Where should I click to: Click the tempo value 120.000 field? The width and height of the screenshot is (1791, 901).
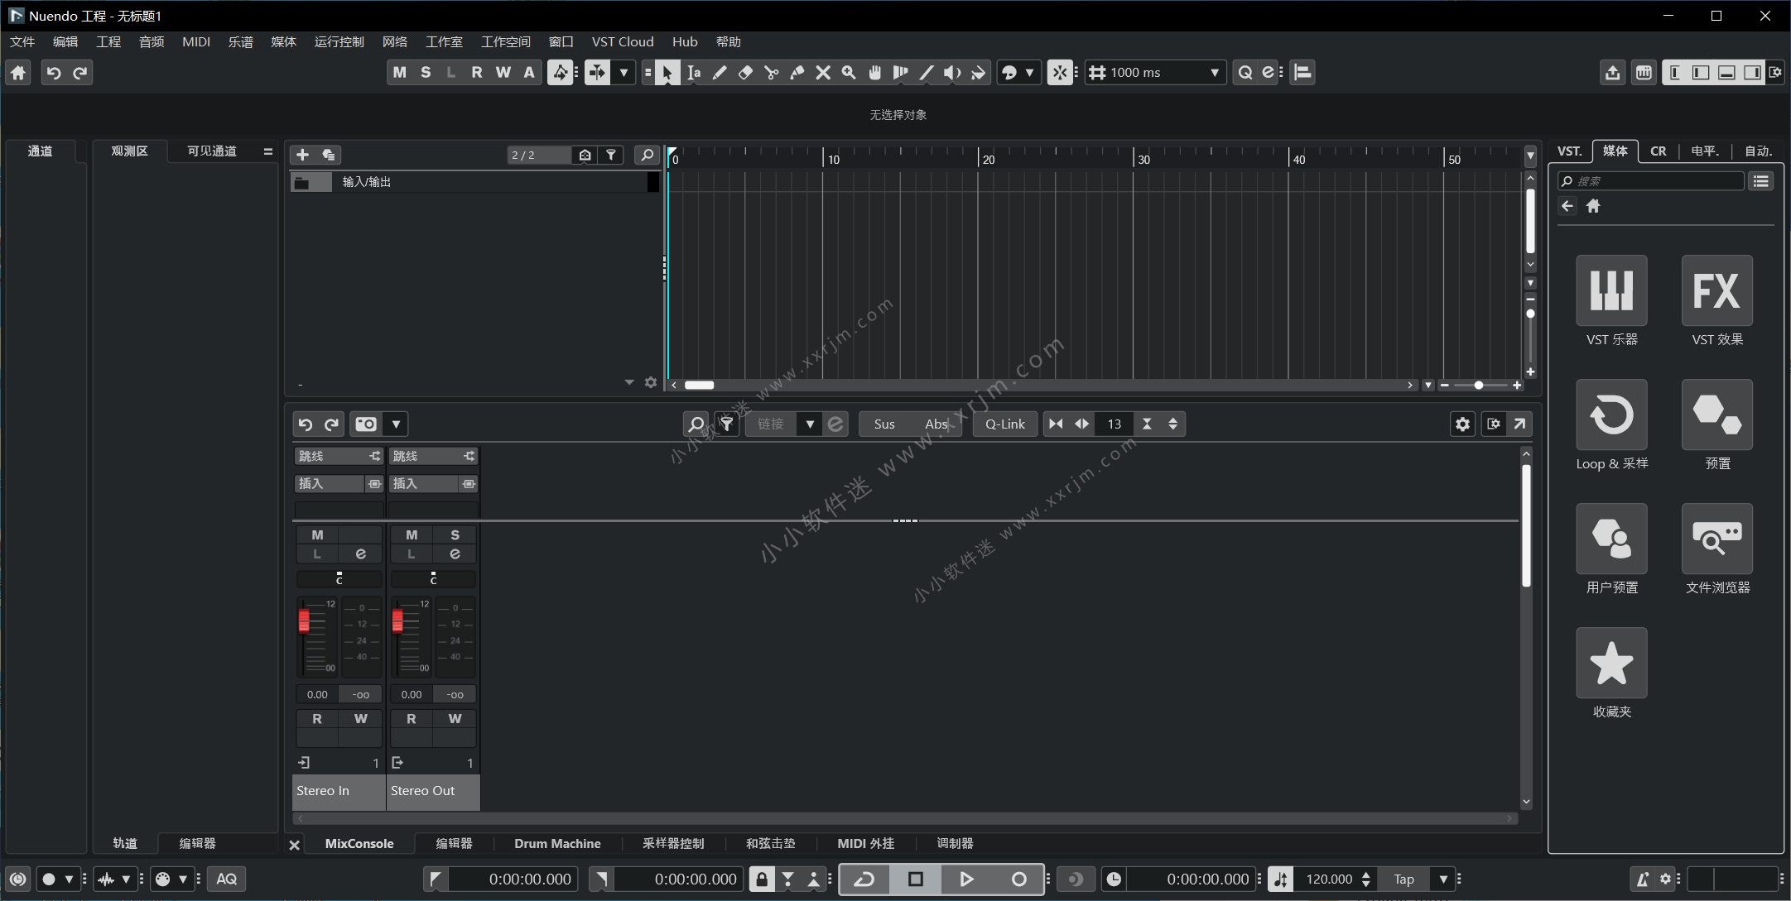[x=1328, y=879]
